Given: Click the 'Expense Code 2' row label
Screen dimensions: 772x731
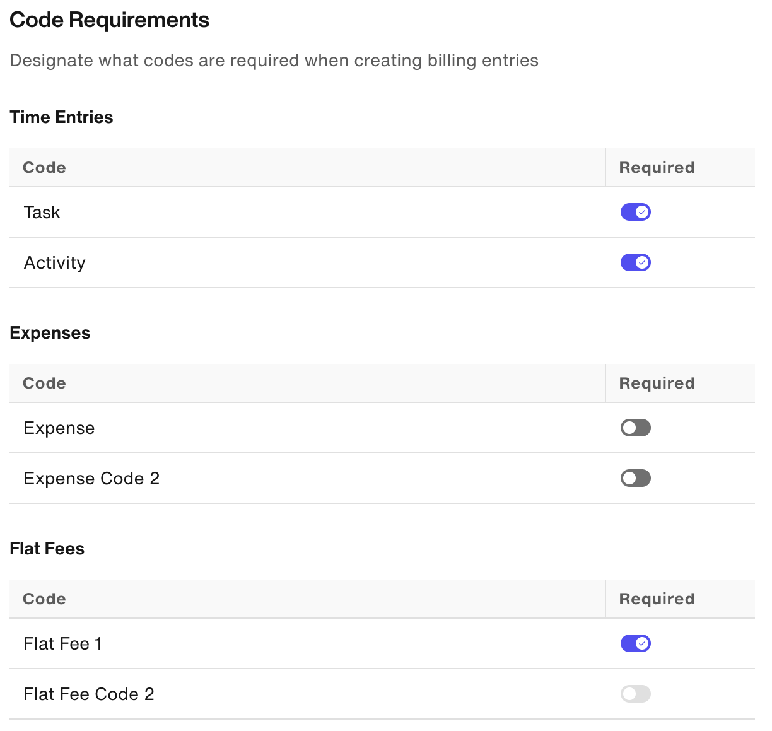Looking at the screenshot, I should (91, 478).
